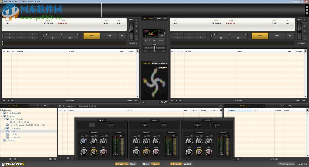Open left playlist gear options
The height and width of the screenshot is (167, 309).
(x=12, y=100)
